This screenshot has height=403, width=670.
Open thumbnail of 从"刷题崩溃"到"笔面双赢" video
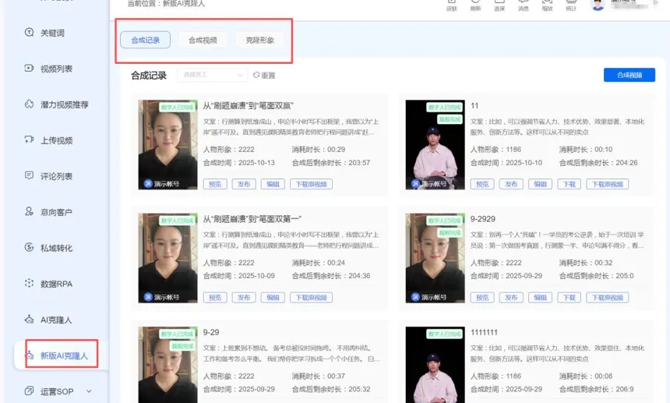click(x=168, y=145)
